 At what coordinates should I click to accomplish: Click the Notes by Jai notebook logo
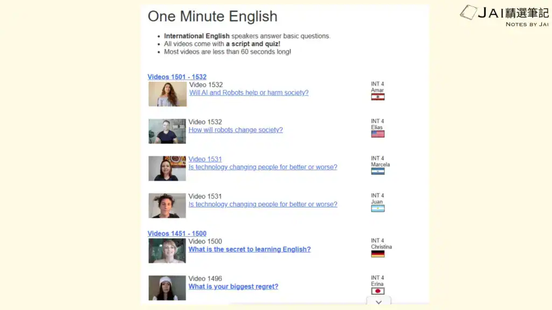coord(468,13)
